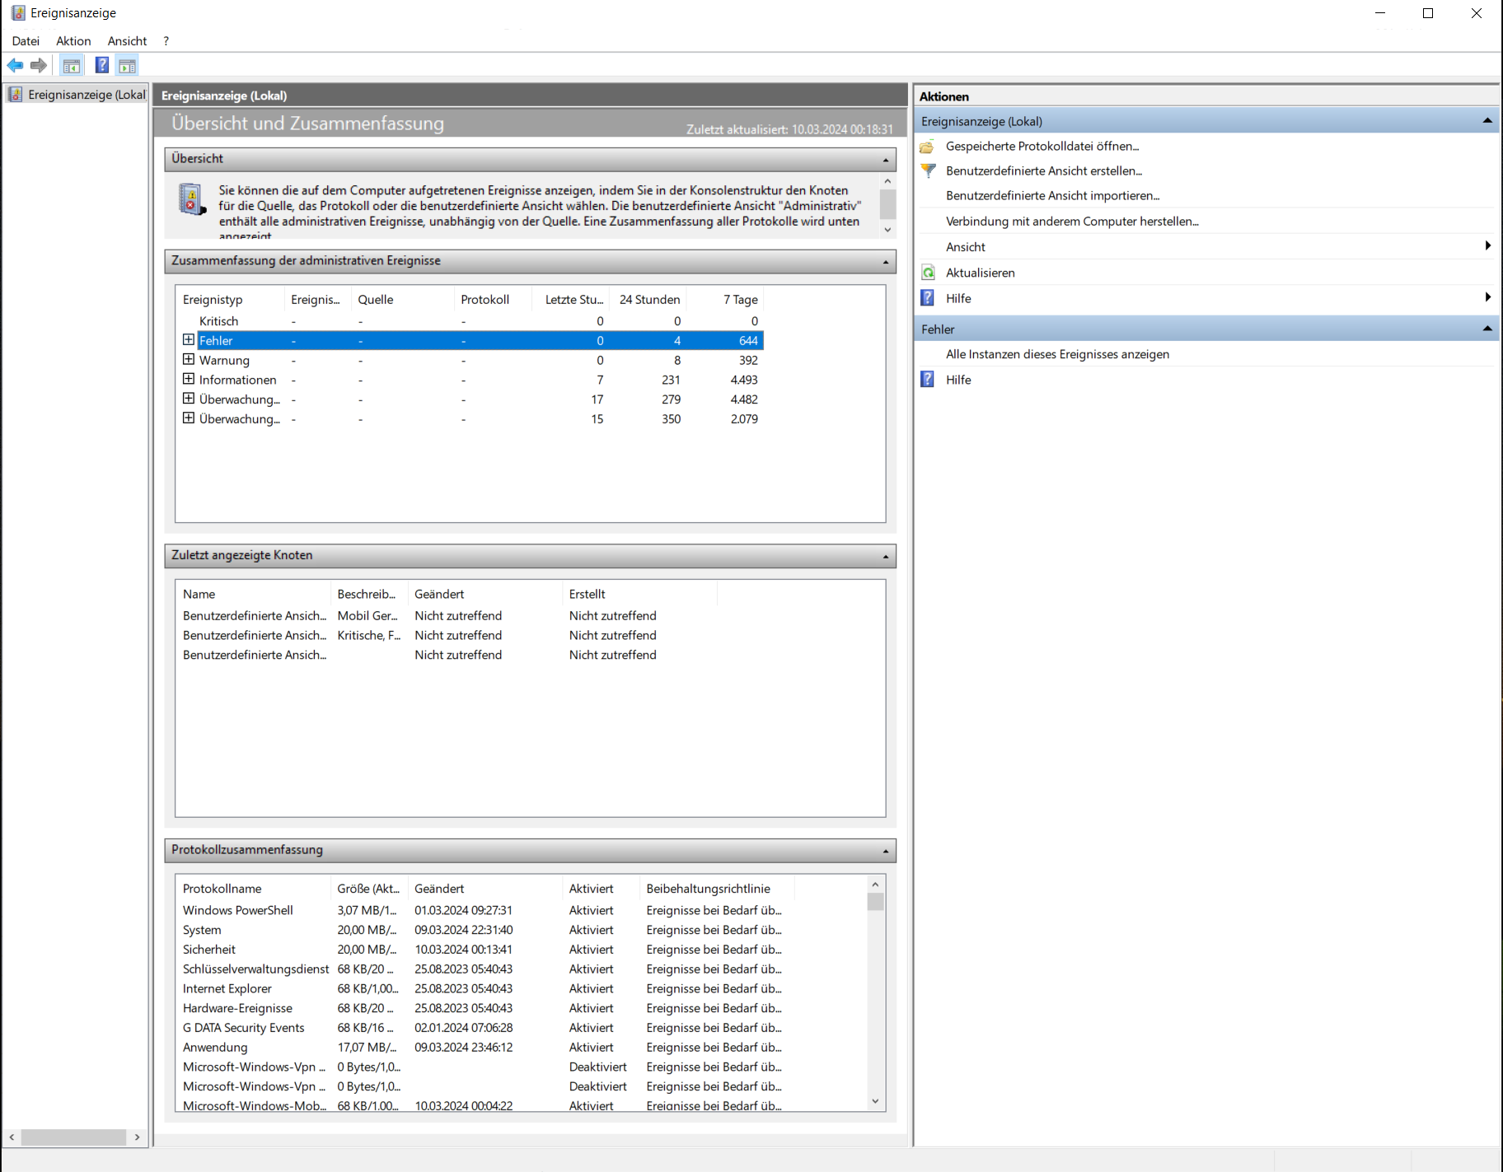Select Ereignisanzeige (Lokal) in the console tree
This screenshot has height=1172, width=1503.
pyautogui.click(x=87, y=95)
